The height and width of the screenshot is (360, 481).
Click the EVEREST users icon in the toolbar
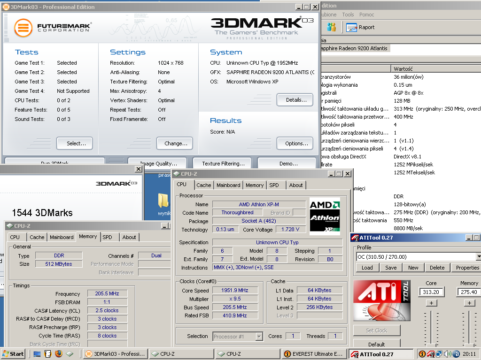tap(331, 27)
